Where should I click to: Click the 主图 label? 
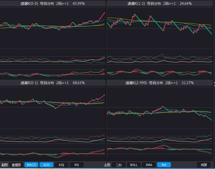coord(107,165)
